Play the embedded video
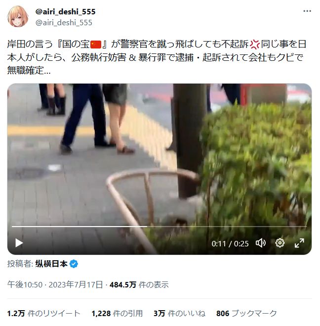320x326 pixels. 19,243
